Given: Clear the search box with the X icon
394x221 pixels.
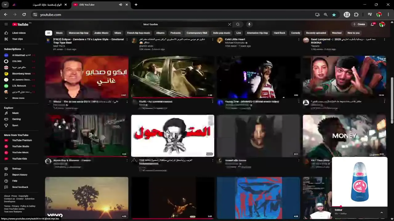Looking at the screenshot, I should click(229, 24).
